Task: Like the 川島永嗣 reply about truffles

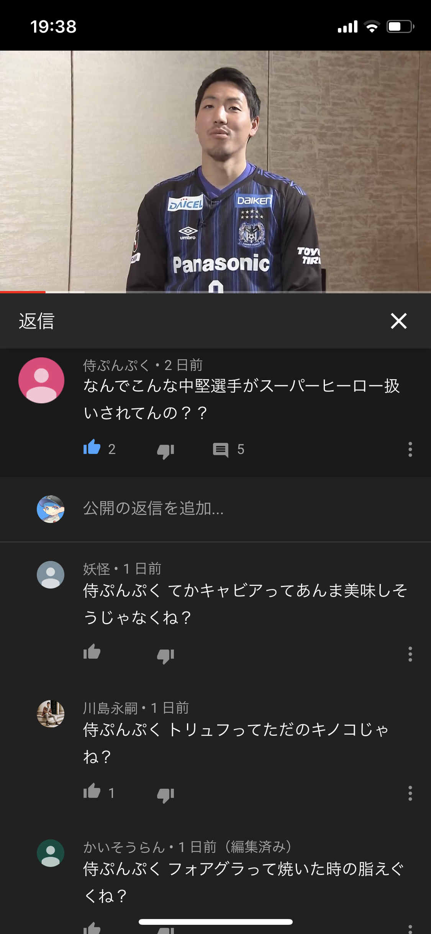Action: tap(92, 791)
